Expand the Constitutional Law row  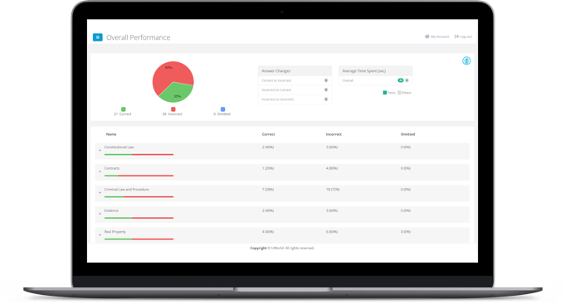pyautogui.click(x=100, y=151)
